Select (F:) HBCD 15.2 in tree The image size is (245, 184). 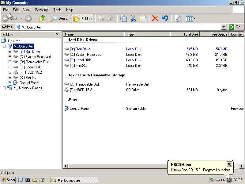(x=31, y=72)
